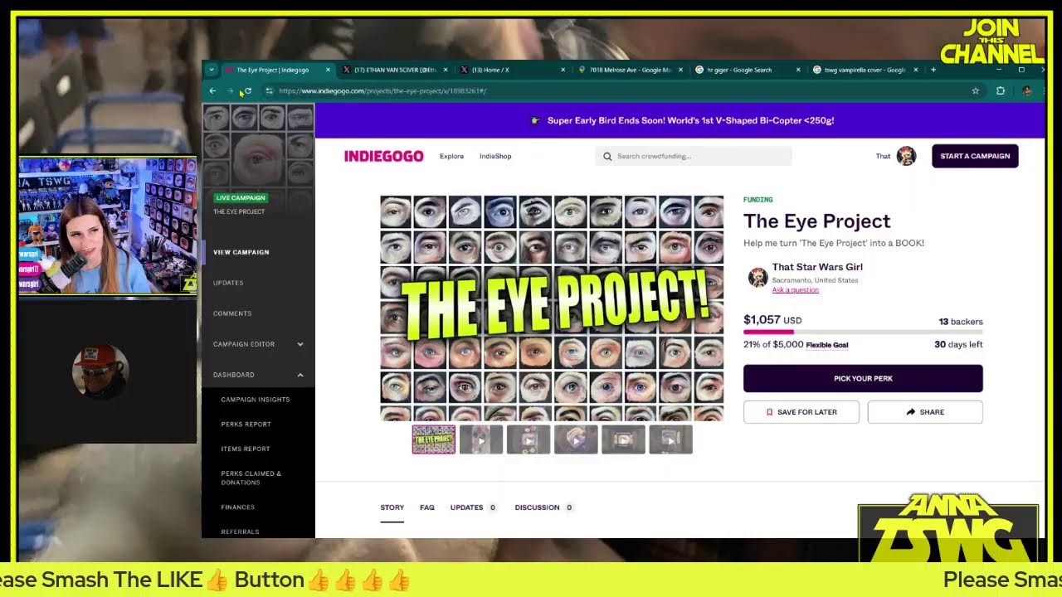Click the browser back arrow
The height and width of the screenshot is (597, 1062).
212,91
